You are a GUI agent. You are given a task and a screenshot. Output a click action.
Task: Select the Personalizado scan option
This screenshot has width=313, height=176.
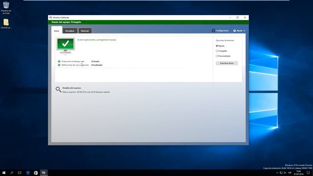pyautogui.click(x=217, y=56)
